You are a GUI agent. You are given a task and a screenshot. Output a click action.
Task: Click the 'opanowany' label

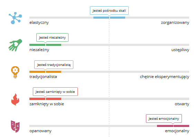pyautogui.click(x=40, y=131)
